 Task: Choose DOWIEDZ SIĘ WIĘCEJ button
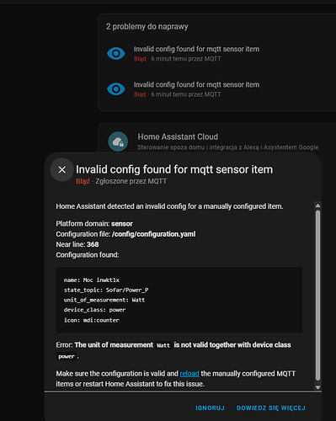pyautogui.click(x=271, y=408)
